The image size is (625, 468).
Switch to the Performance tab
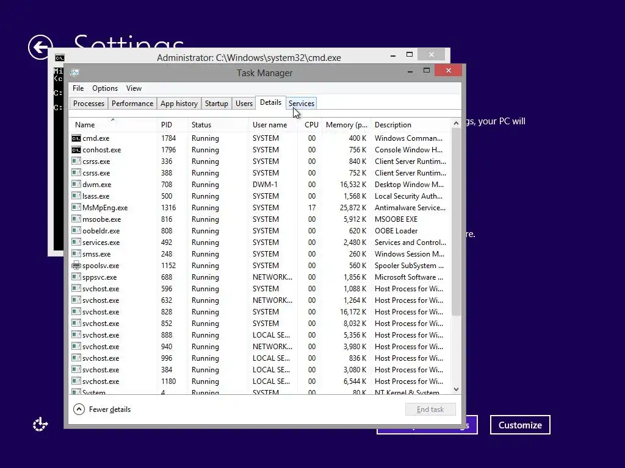coord(132,104)
